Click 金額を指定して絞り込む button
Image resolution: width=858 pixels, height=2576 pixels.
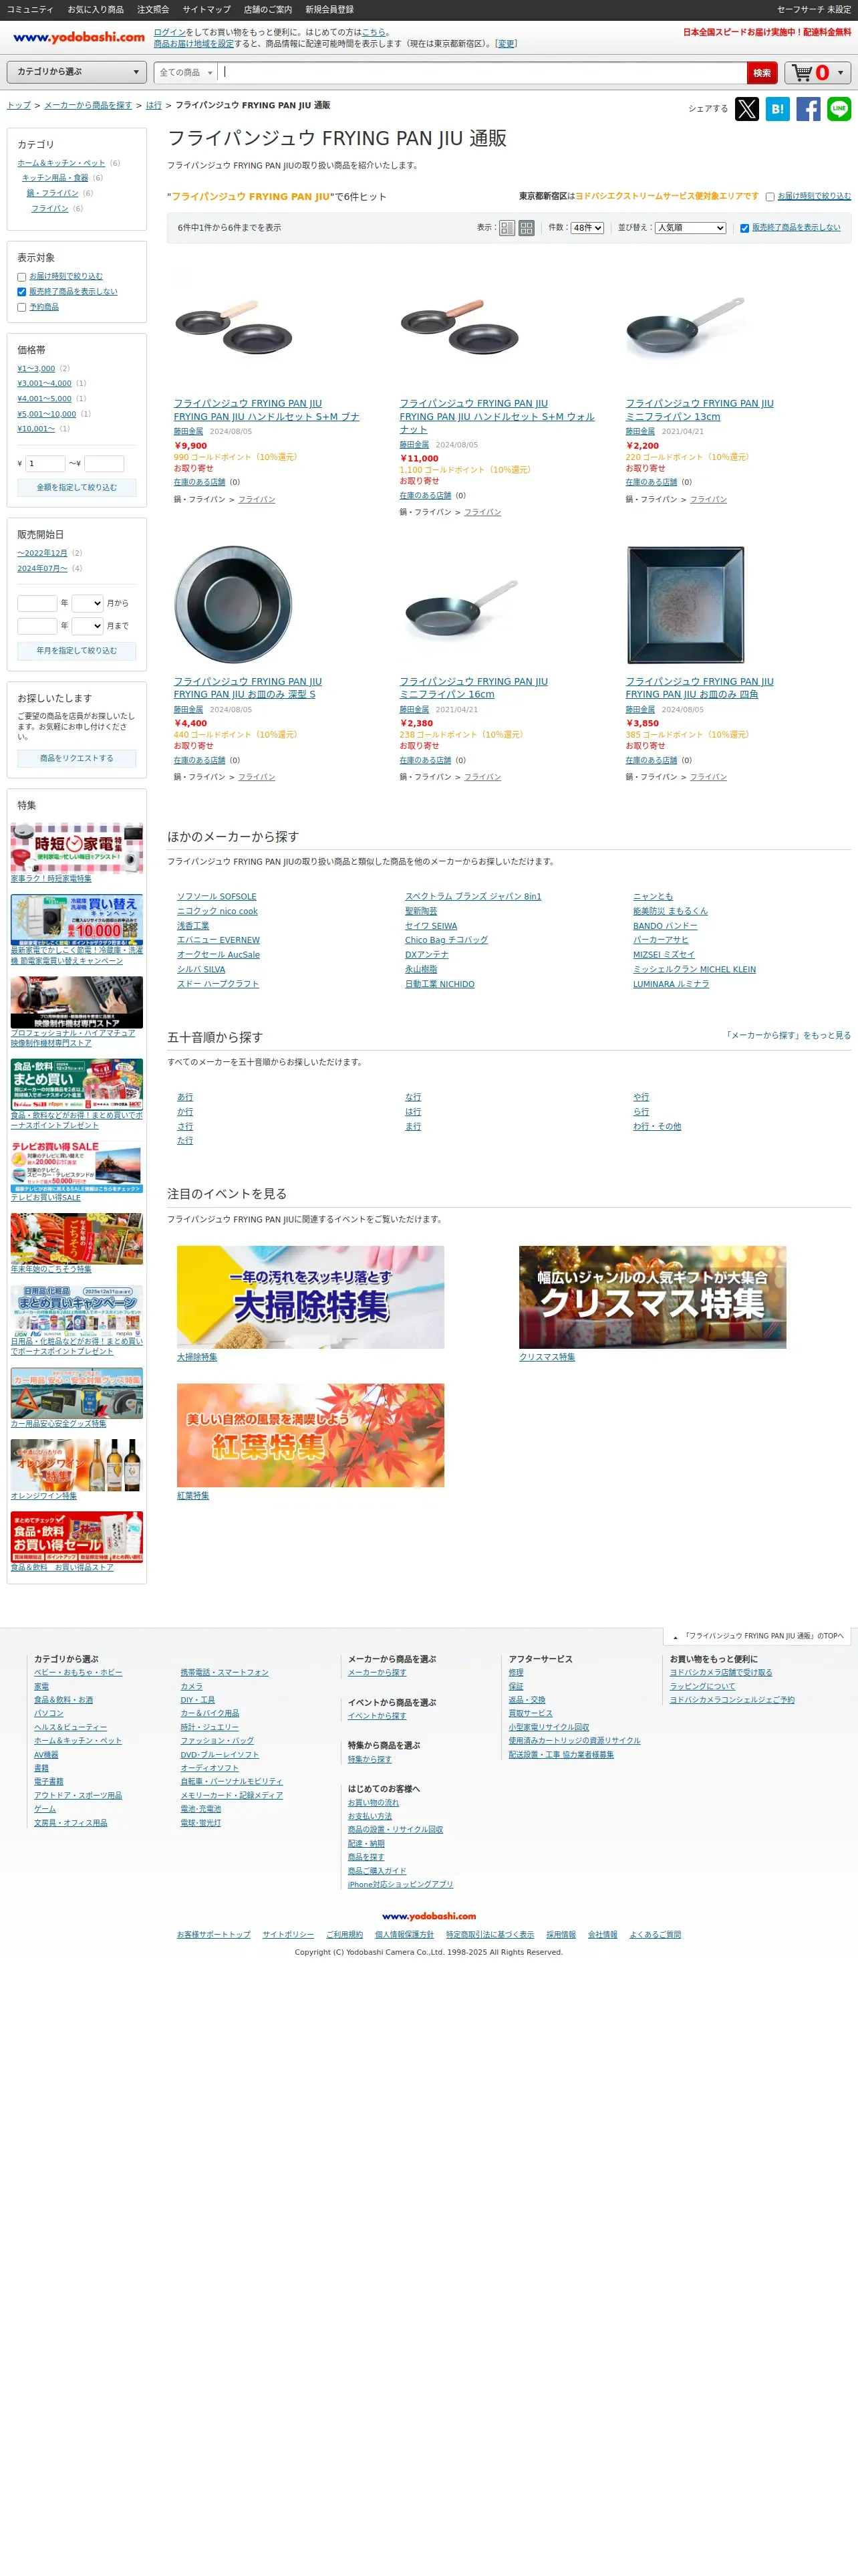click(x=77, y=488)
